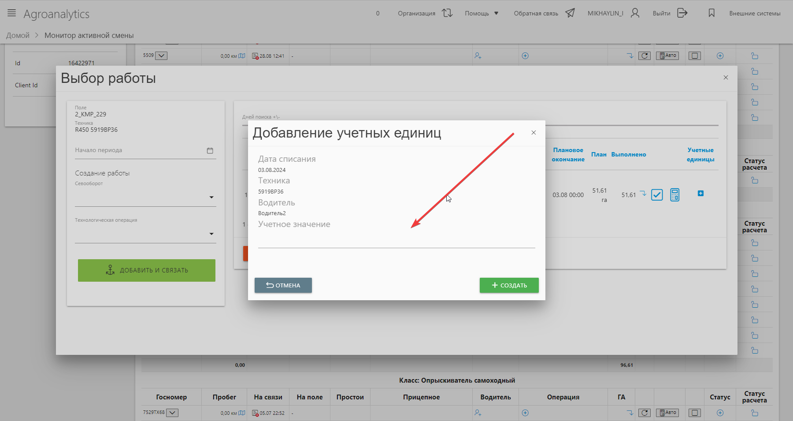The image size is (793, 421).
Task: Open the hamburger navigation menu
Action: click(12, 13)
